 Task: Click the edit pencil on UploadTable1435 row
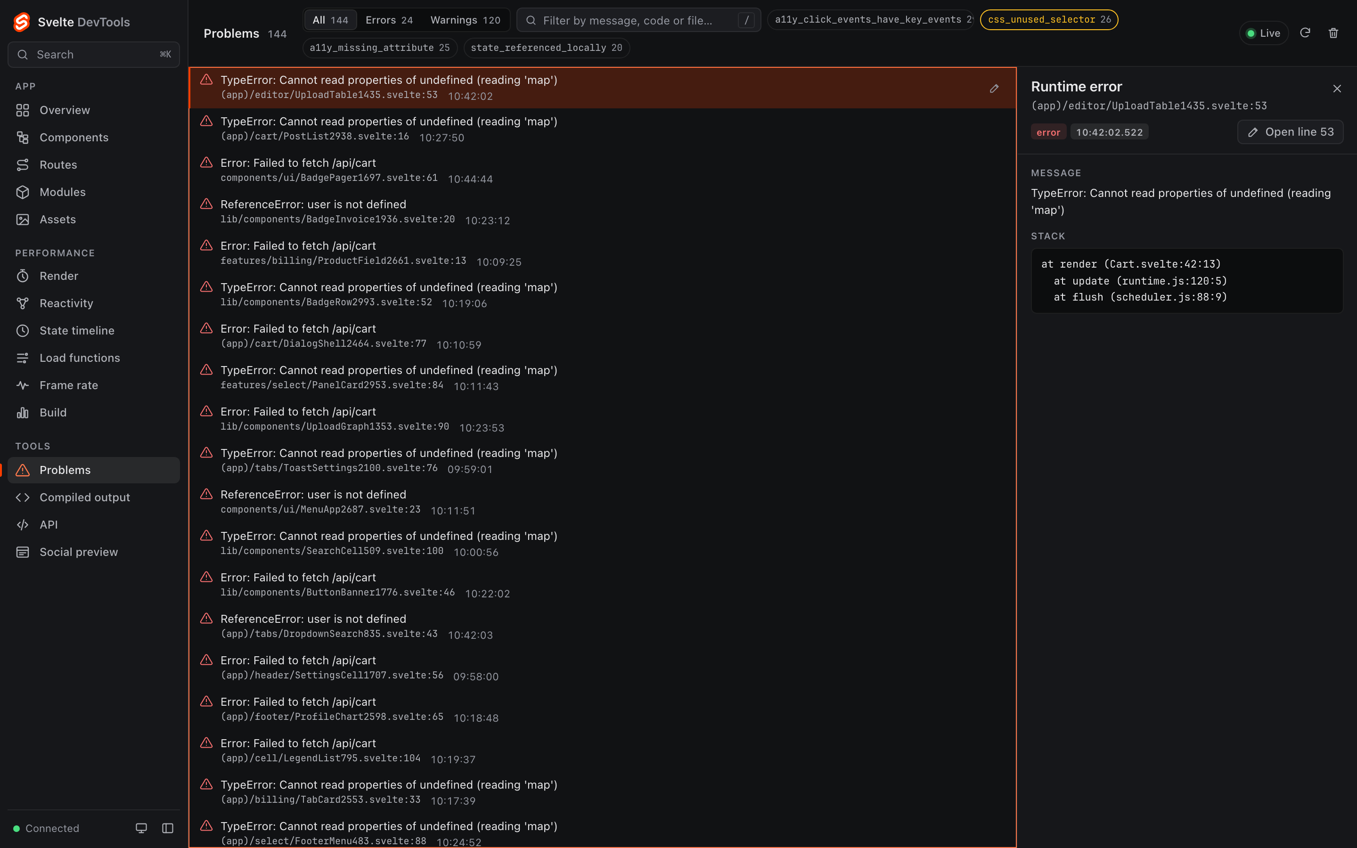coord(994,88)
